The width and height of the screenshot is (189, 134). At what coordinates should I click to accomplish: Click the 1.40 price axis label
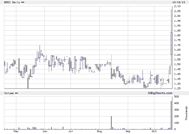(177, 74)
